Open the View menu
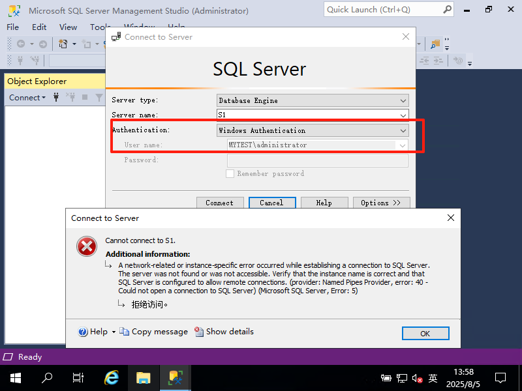Viewport: 522px width, 391px height. coord(68,27)
